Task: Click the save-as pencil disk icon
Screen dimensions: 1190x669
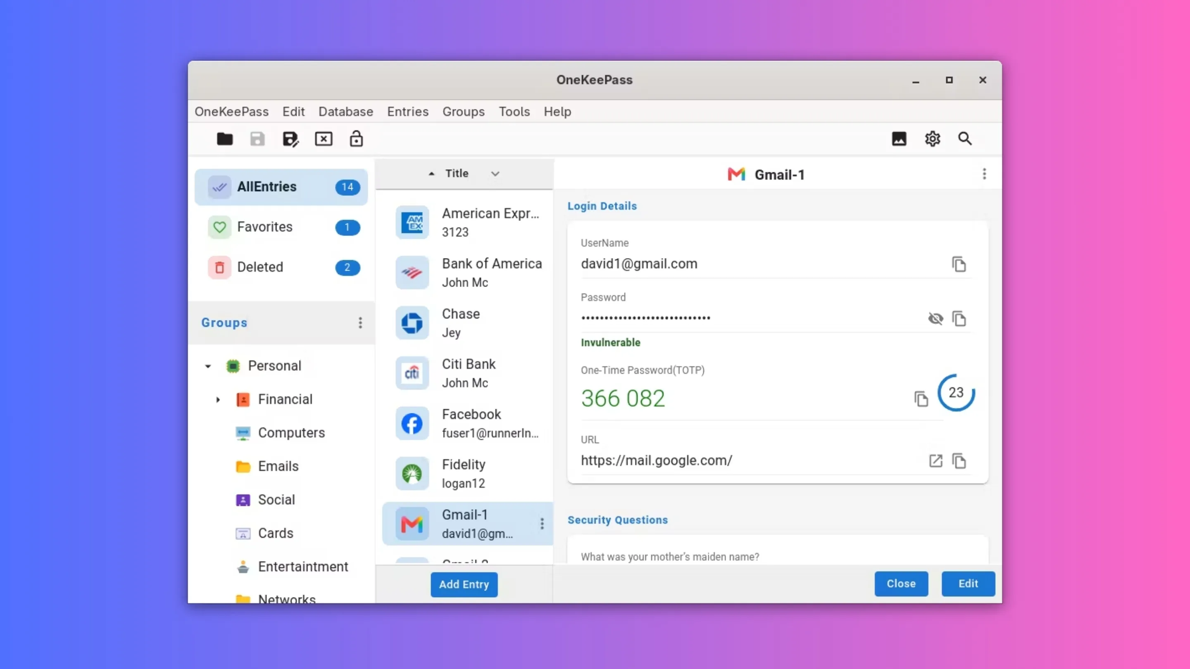Action: [290, 139]
